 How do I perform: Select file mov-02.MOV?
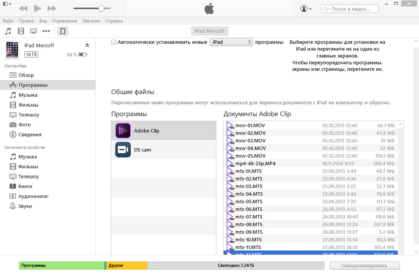pos(310,133)
